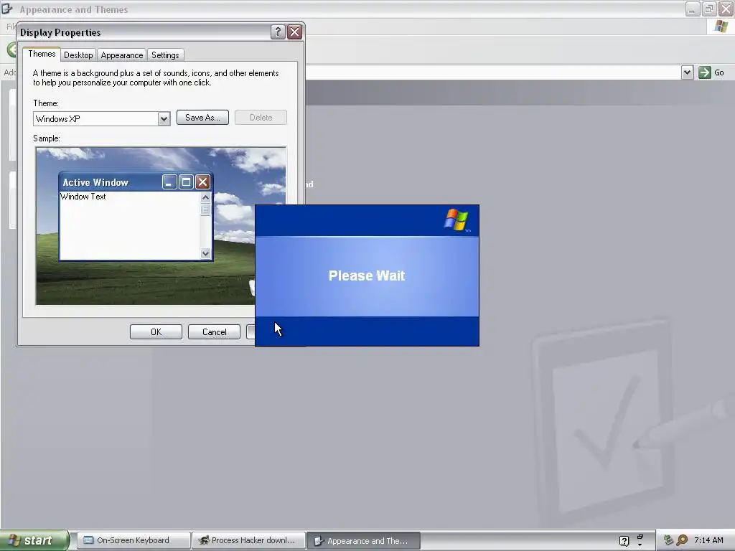Switch to Process Hacker download taskbar button
Viewport: 735px width, 551px height.
tap(249, 540)
